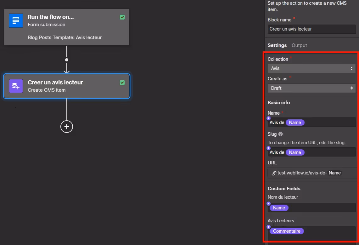The height and width of the screenshot is (245, 359).
Task: Click the Block name input field
Action: pos(311,29)
